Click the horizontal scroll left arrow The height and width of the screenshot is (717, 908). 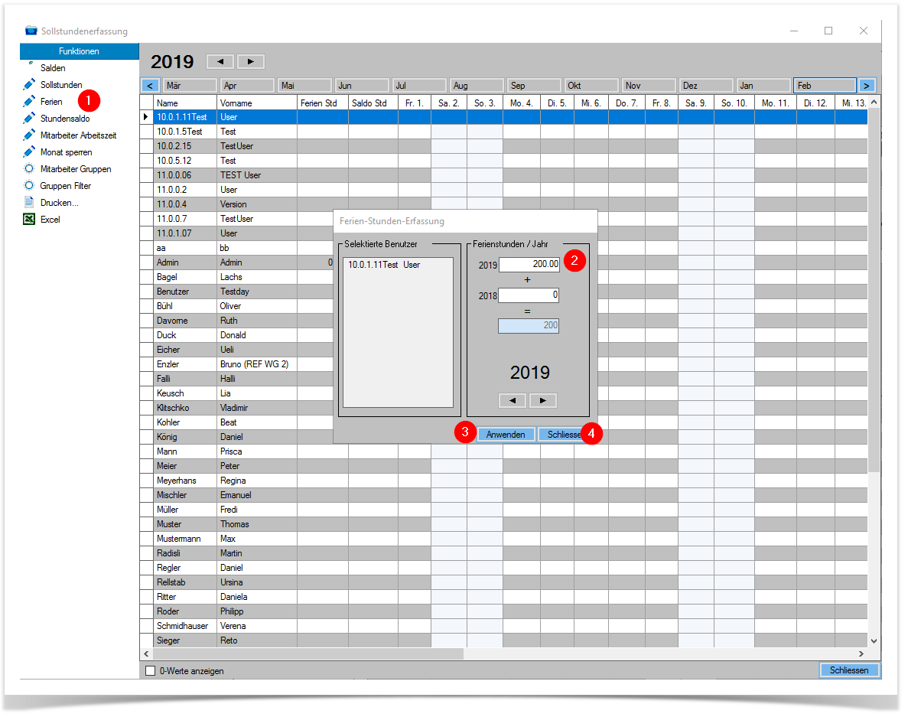tap(147, 654)
